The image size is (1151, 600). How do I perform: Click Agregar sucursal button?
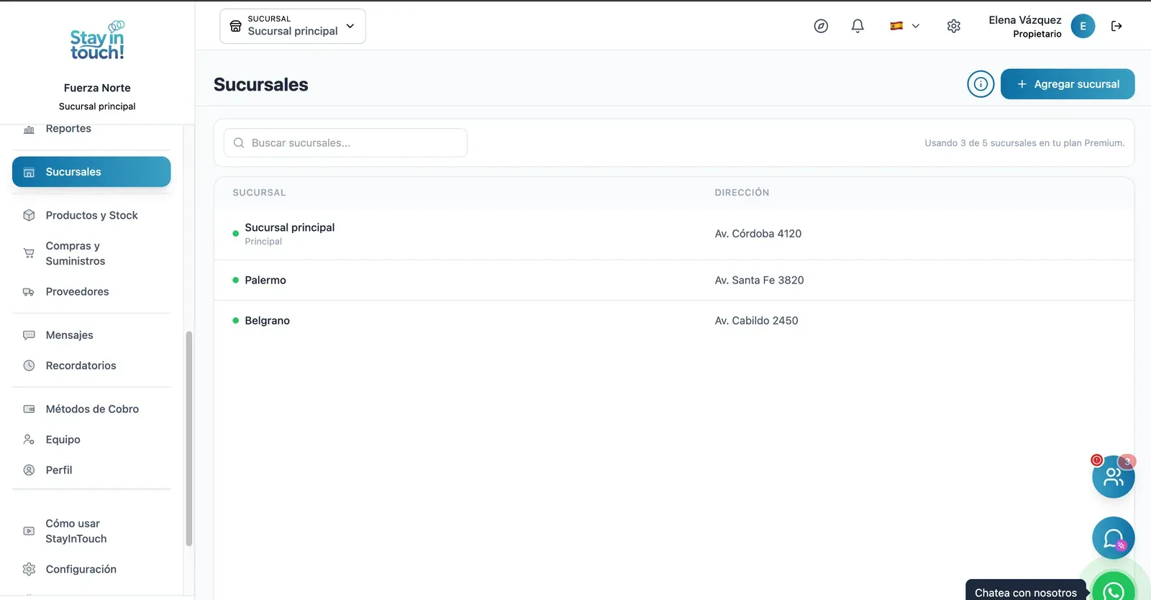1068,84
